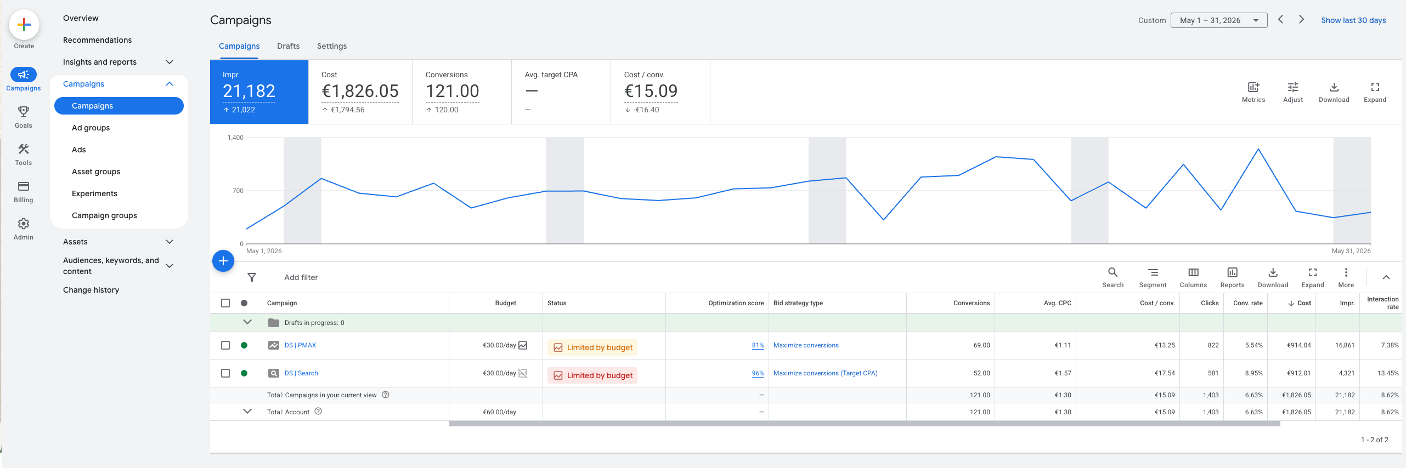The width and height of the screenshot is (1406, 468).
Task: Click the budget chart icon for DS | Search
Action: pyautogui.click(x=523, y=373)
